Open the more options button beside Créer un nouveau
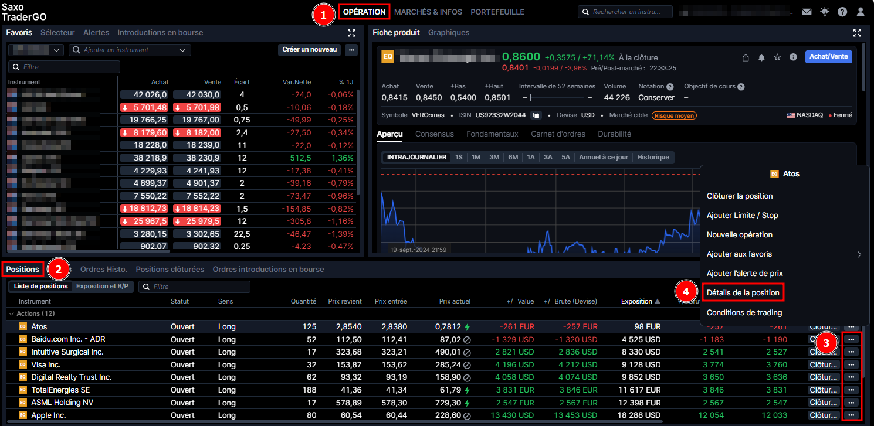 coord(351,50)
